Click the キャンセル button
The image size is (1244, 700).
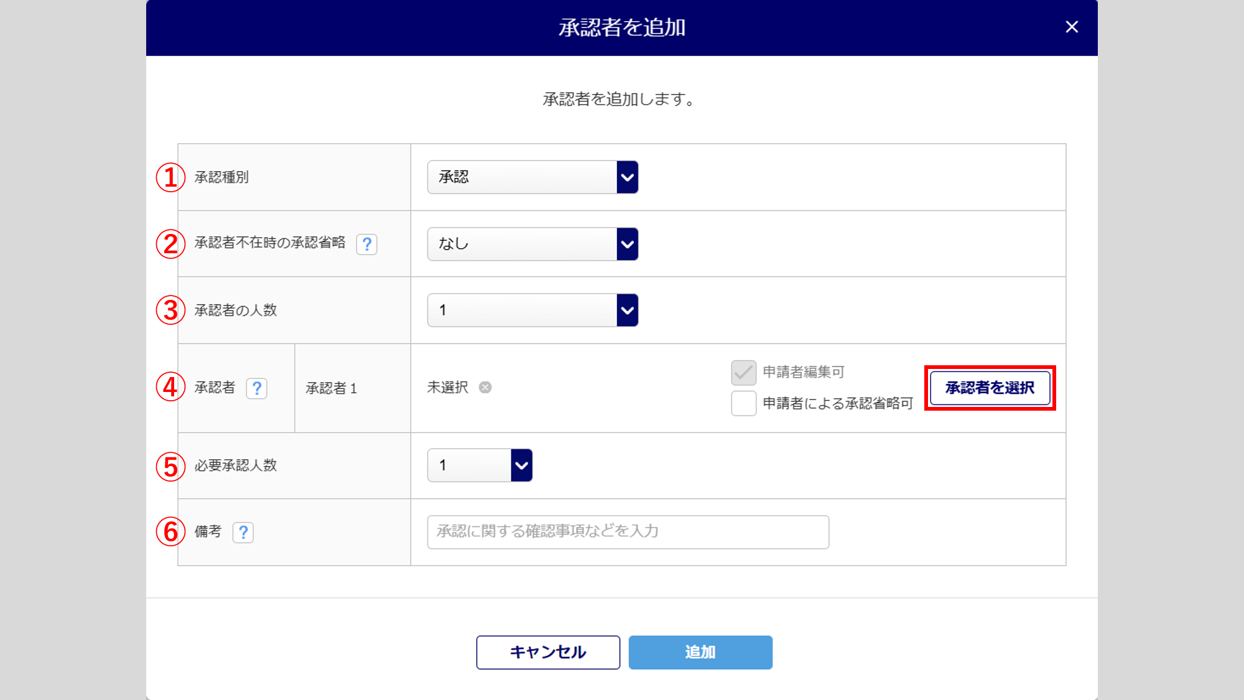pos(548,652)
